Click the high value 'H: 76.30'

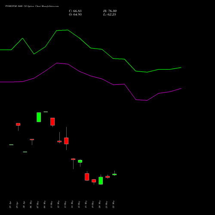110,11
